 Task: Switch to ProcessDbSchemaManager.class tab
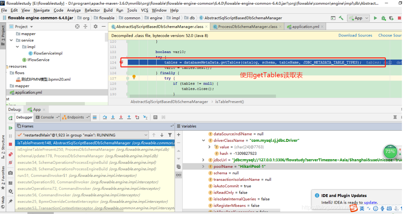pyautogui.click(x=248, y=26)
